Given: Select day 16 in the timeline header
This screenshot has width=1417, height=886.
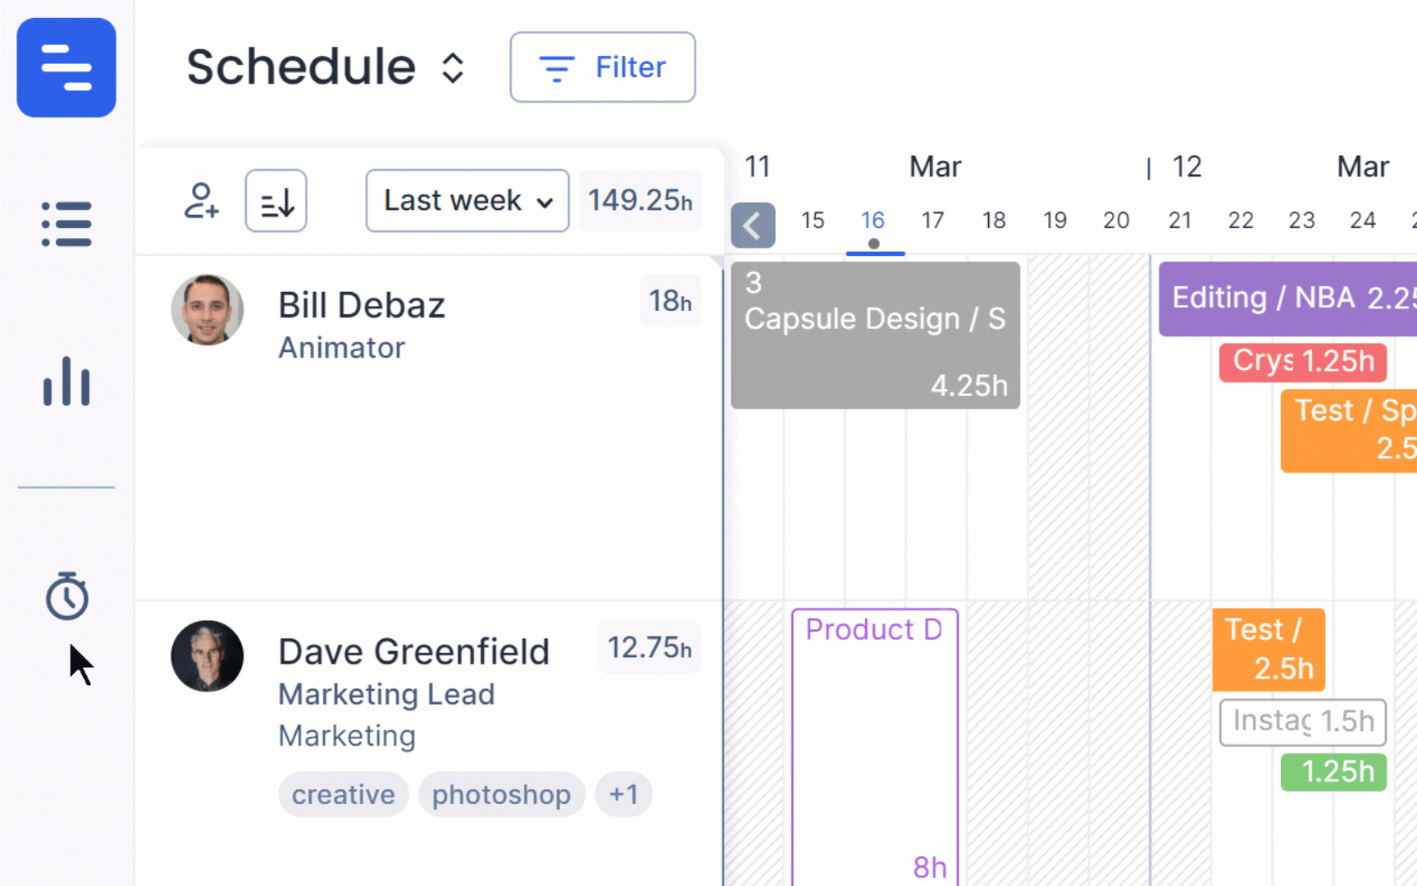Looking at the screenshot, I should point(873,221).
